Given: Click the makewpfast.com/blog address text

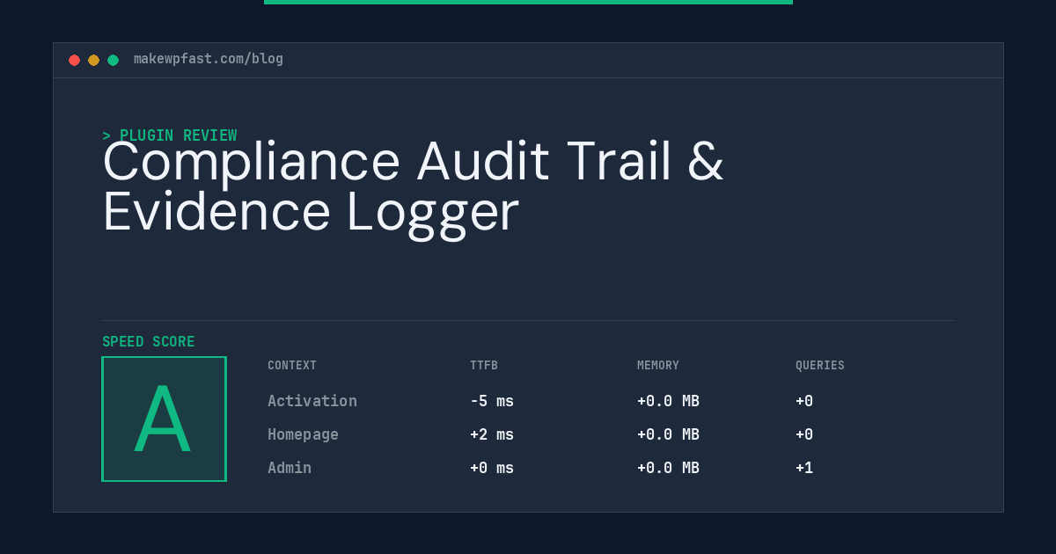Looking at the screenshot, I should click(209, 59).
